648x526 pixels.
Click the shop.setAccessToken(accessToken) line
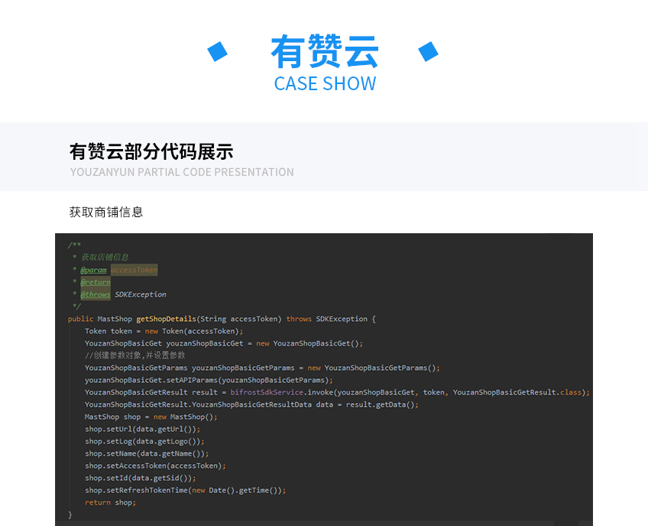pos(155,466)
